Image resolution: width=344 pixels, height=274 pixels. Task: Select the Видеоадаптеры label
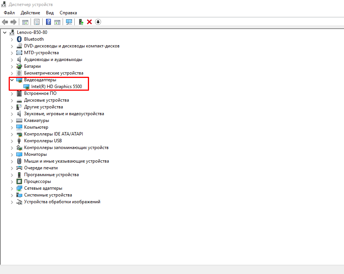pos(40,80)
